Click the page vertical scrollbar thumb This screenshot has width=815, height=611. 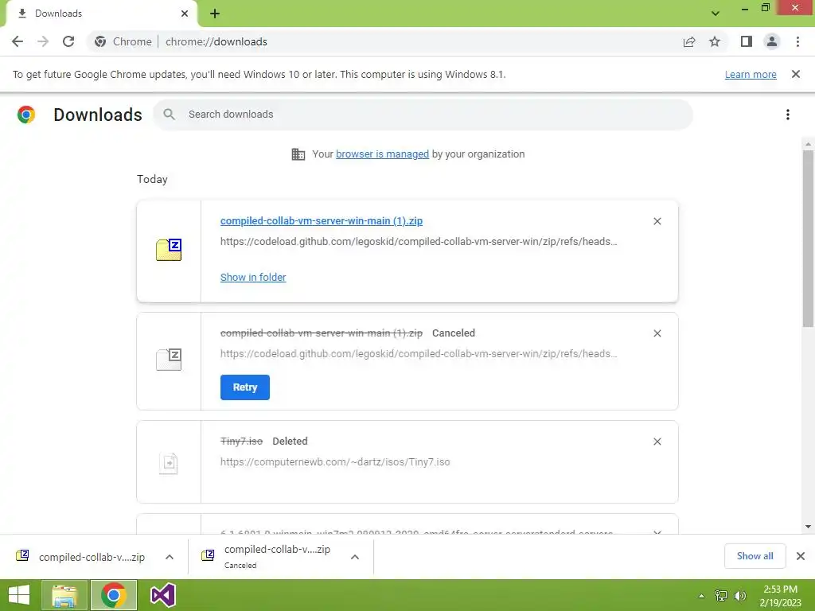pyautogui.click(x=808, y=238)
